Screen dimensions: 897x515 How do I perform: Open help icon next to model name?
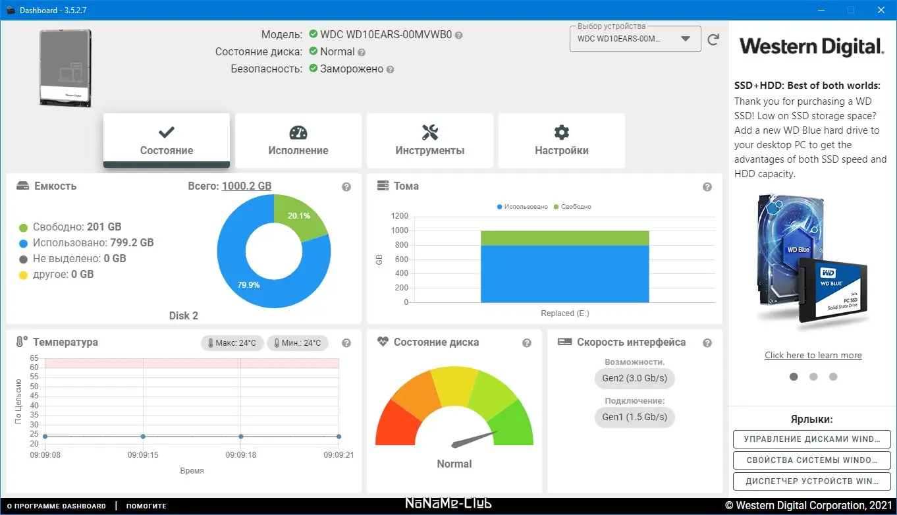coord(459,36)
